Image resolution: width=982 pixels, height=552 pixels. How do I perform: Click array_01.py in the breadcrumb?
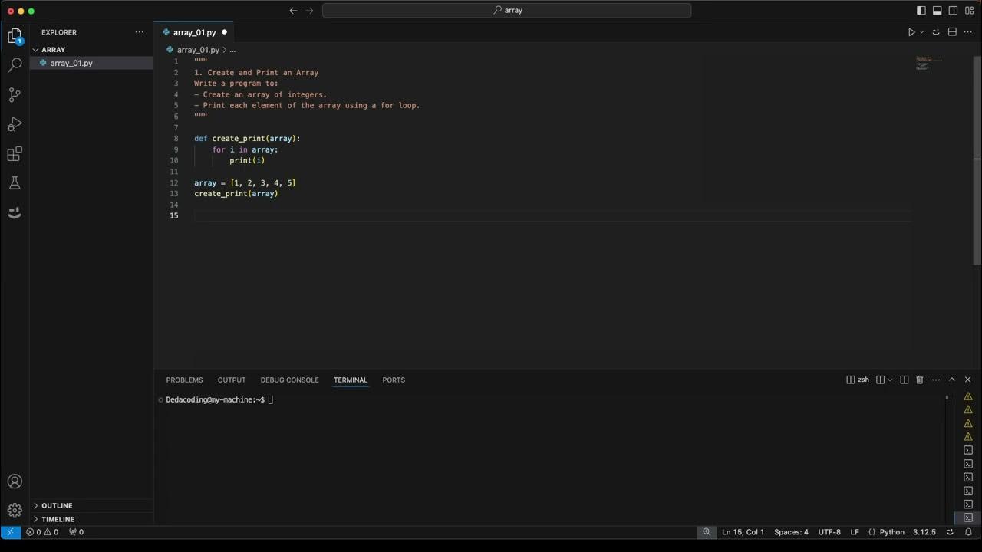tap(198, 50)
